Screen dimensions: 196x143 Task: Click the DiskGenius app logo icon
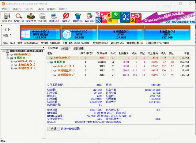[3, 3]
